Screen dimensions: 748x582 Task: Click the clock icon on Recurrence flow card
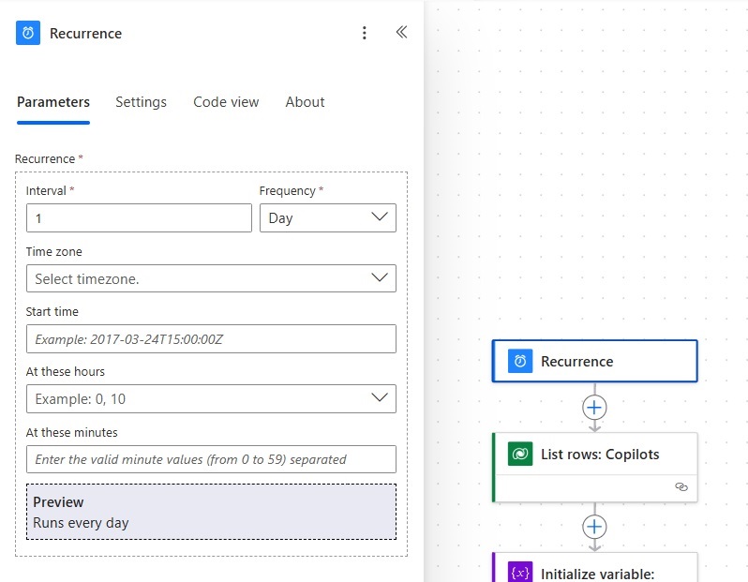coord(520,361)
